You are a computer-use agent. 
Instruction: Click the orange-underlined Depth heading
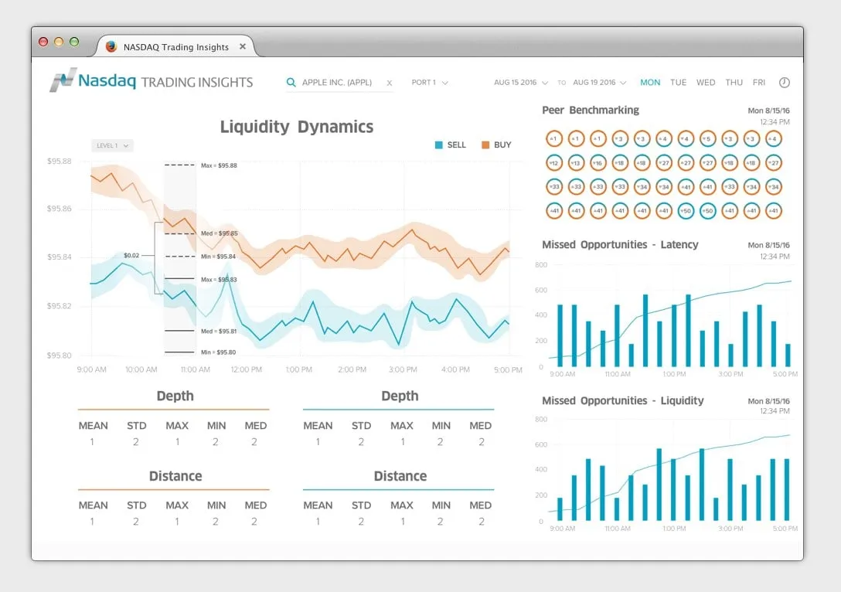[175, 396]
